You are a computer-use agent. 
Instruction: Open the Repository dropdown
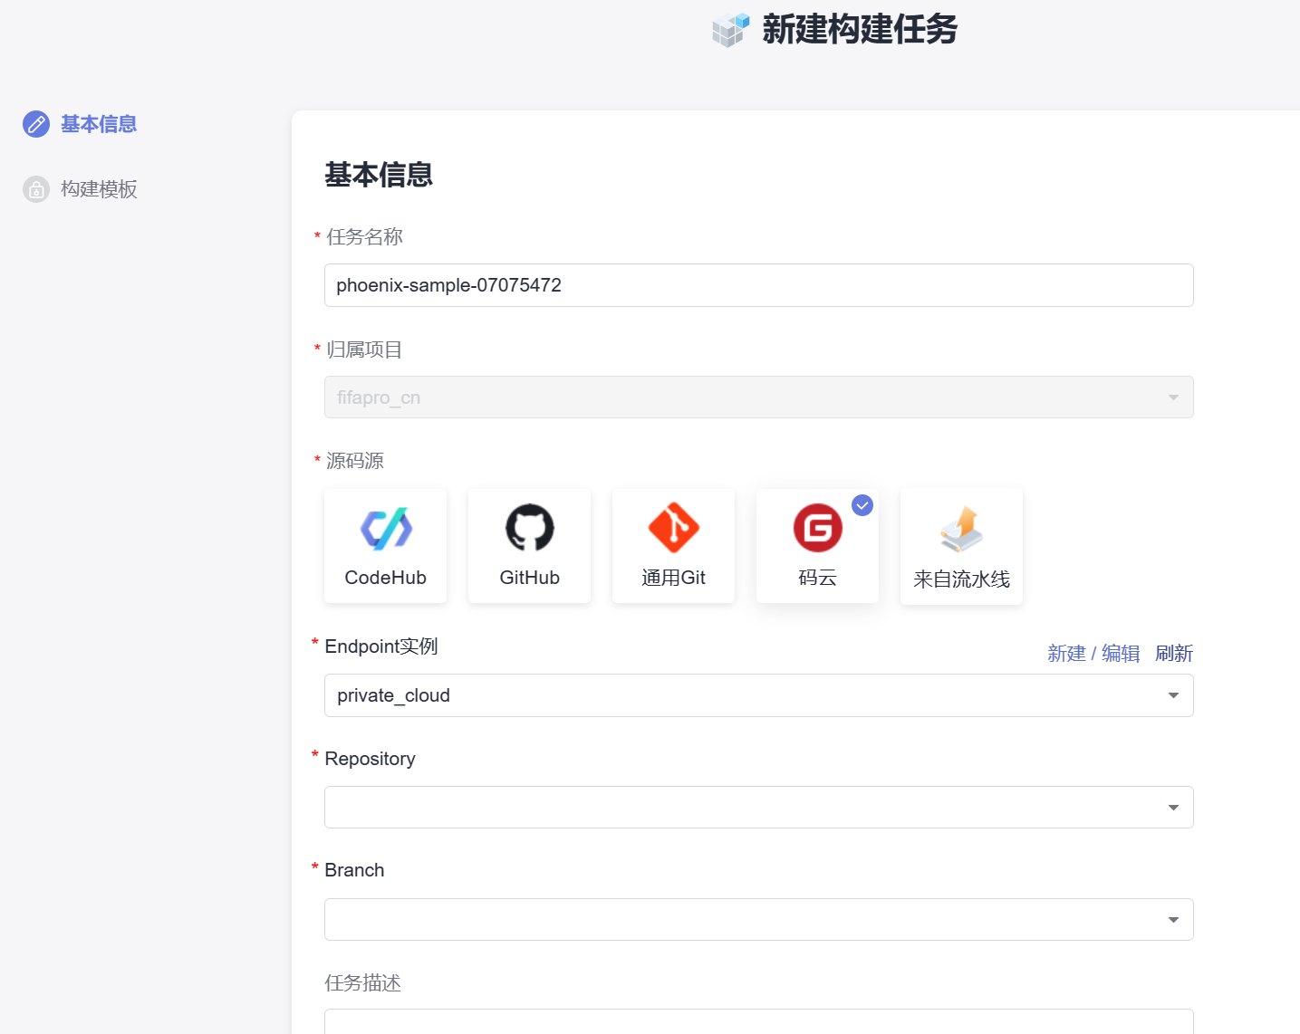point(758,808)
